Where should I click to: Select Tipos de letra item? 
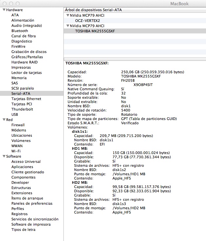coord(23,230)
